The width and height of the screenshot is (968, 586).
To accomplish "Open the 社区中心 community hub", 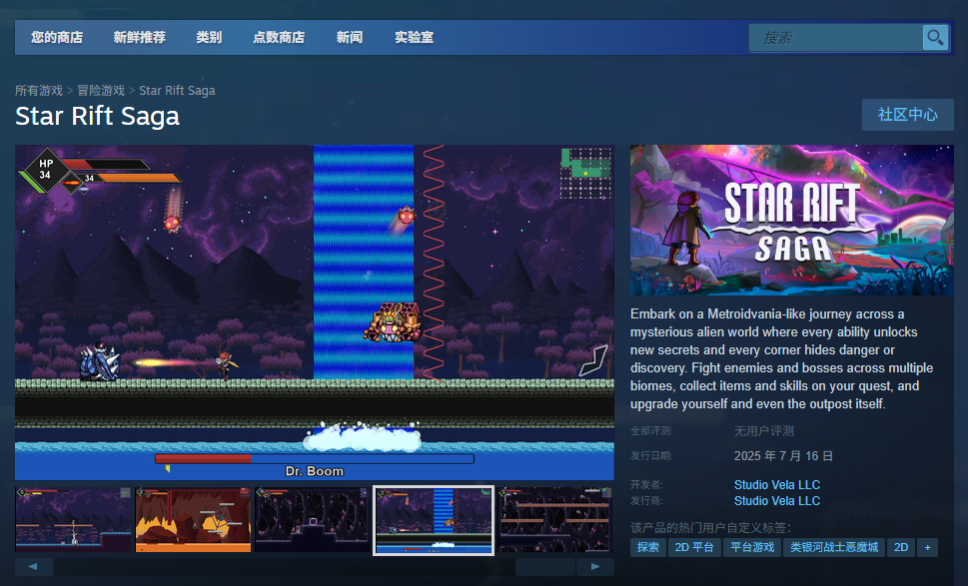I will click(x=907, y=115).
